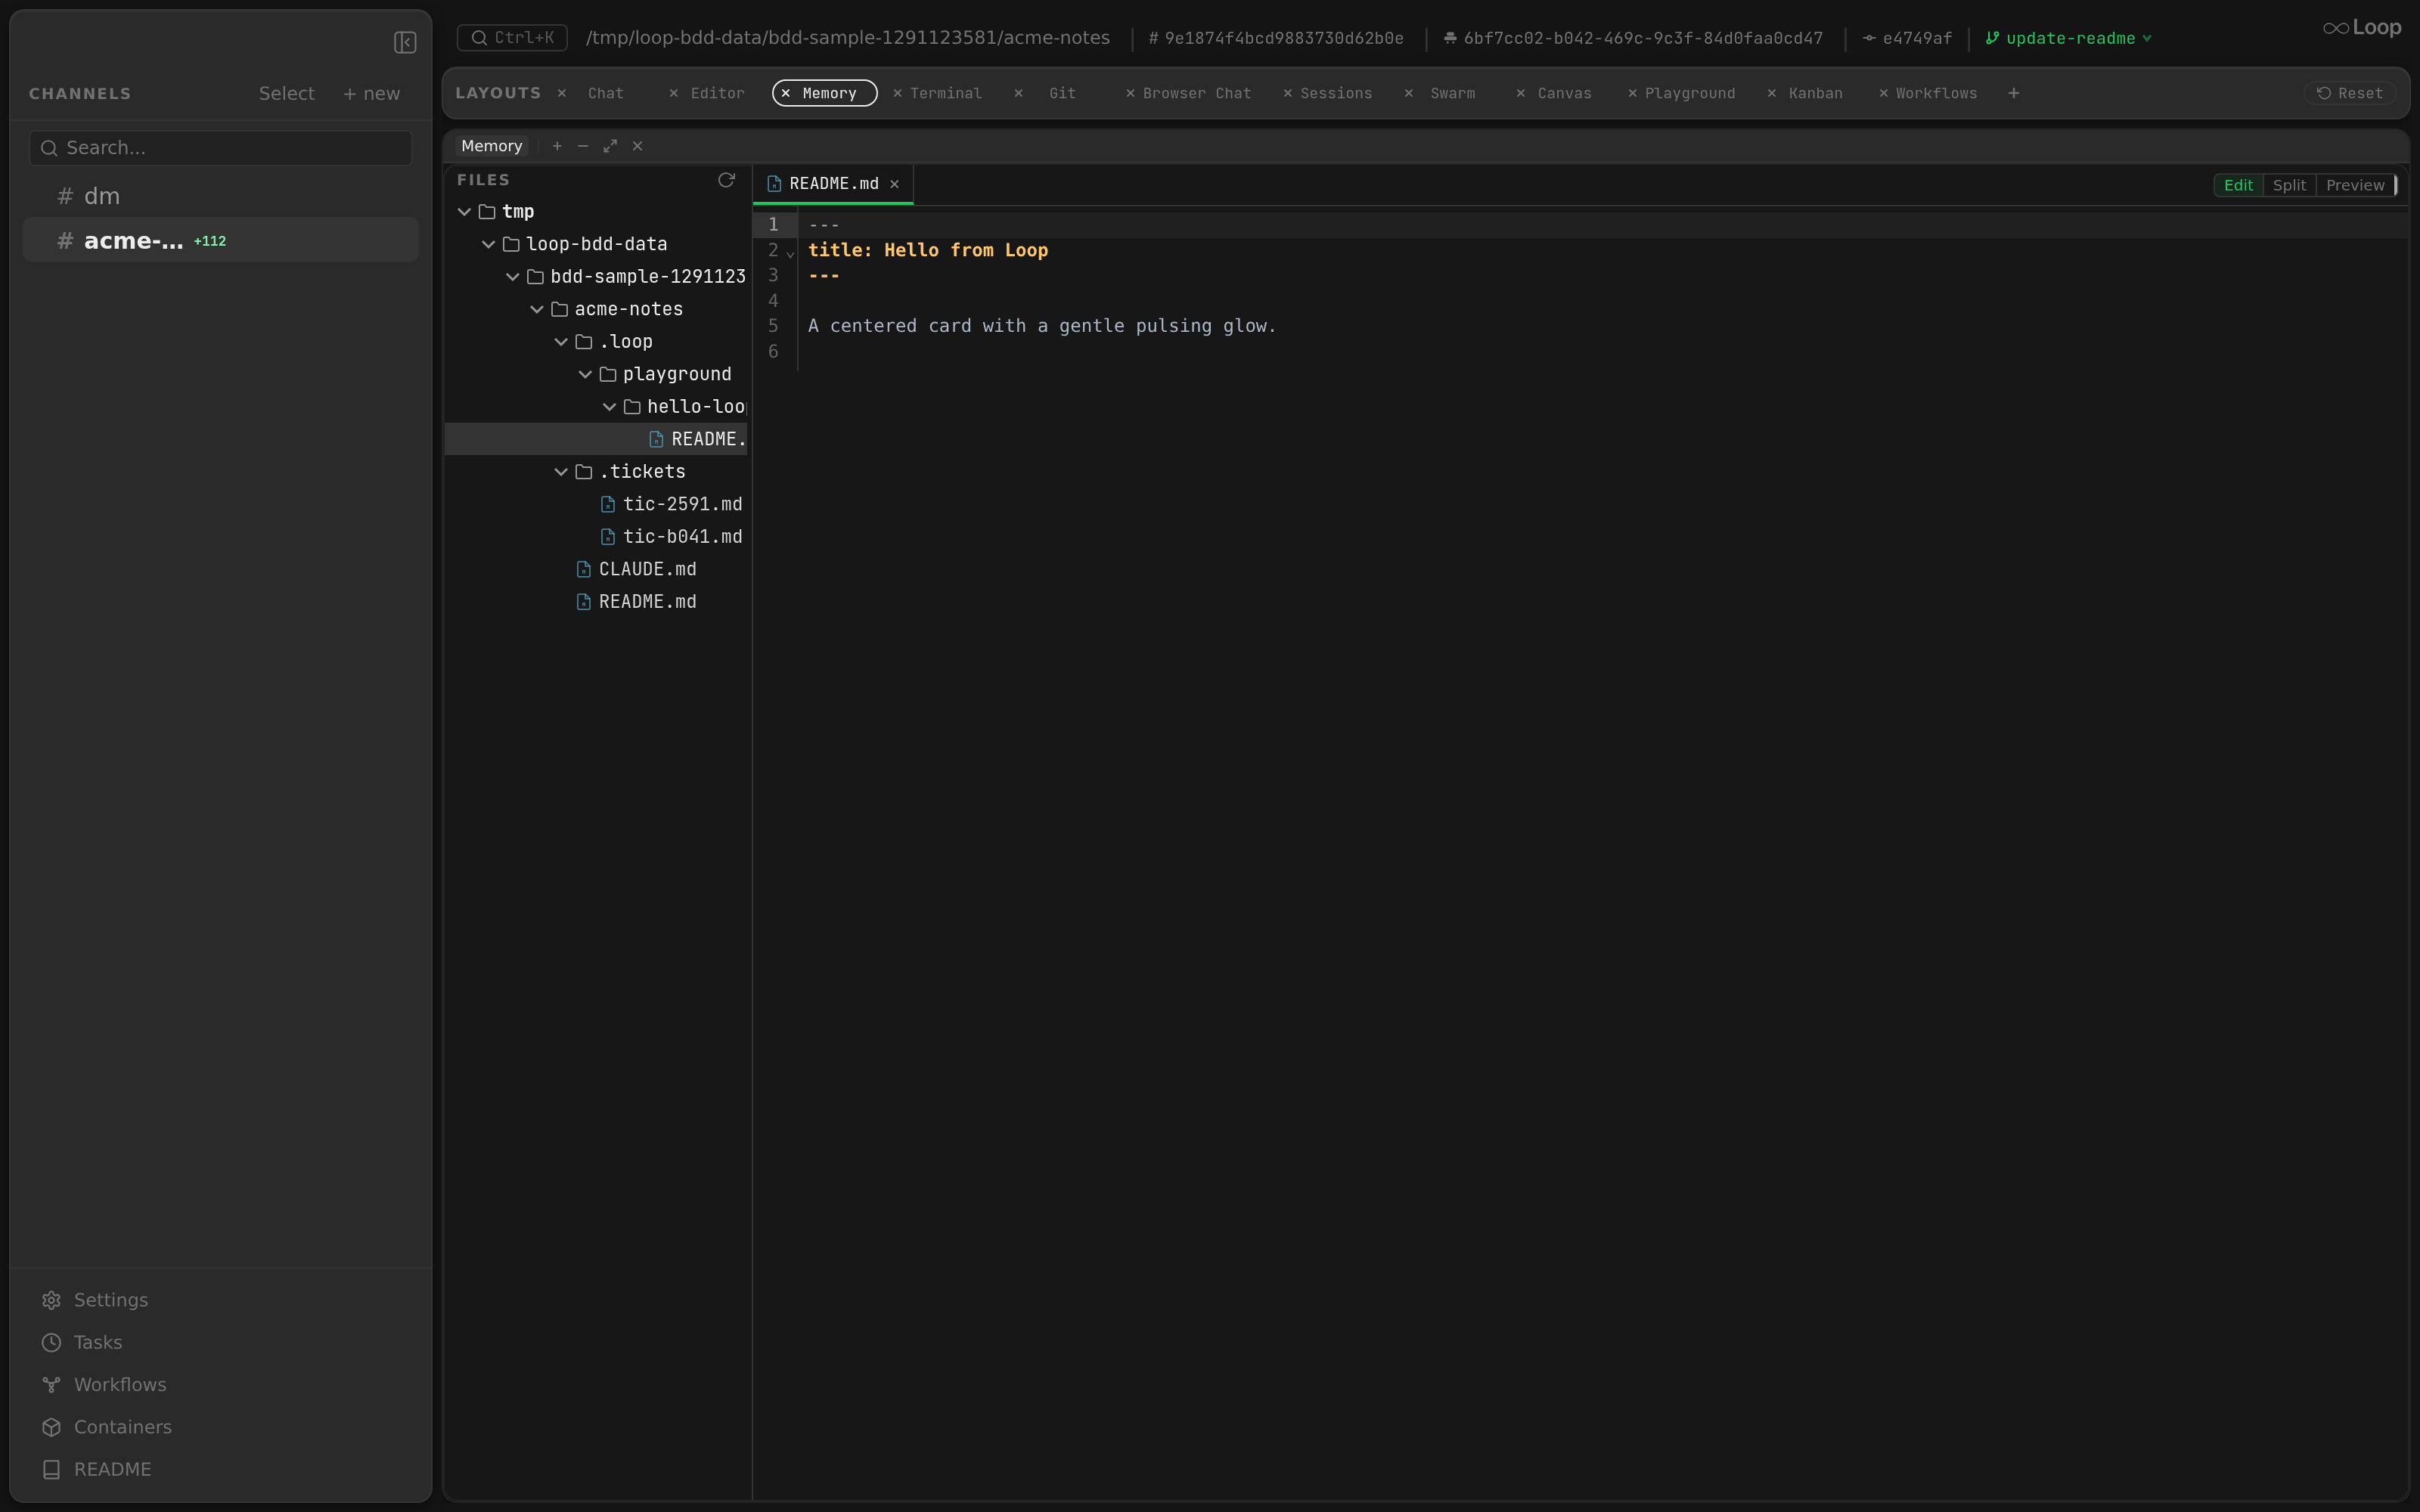This screenshot has height=1512, width=2420.
Task: Collapse the playground folder
Action: [585, 374]
